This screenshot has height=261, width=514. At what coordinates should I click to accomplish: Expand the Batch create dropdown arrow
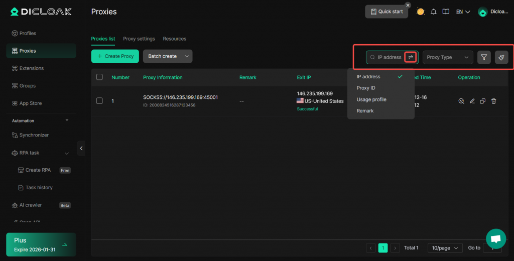pos(187,56)
